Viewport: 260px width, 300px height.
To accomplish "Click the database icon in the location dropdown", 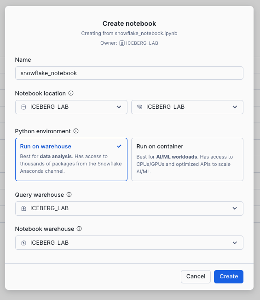I will (23, 107).
